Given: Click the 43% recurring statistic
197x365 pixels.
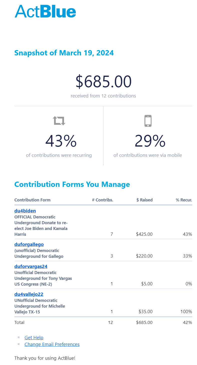Looking at the screenshot, I should 61,141.
